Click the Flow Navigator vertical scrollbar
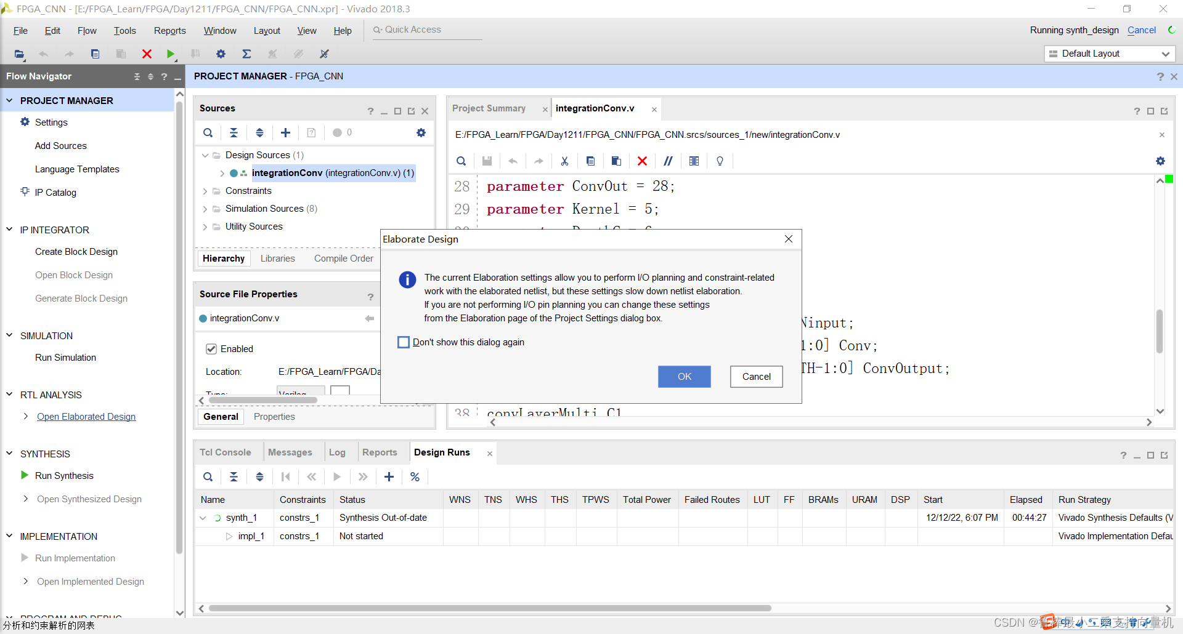This screenshot has width=1183, height=634. pos(180,326)
